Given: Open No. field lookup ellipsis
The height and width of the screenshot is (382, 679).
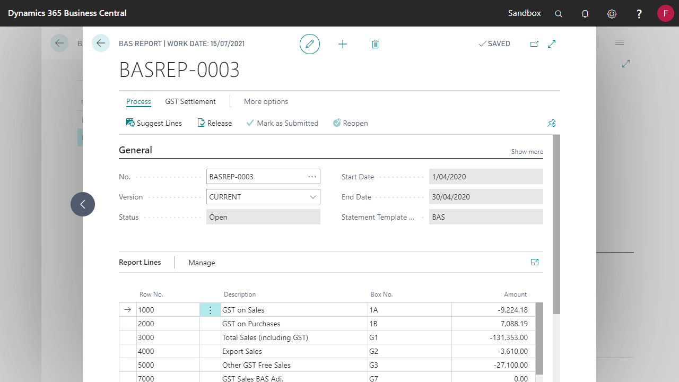Looking at the screenshot, I should click(312, 177).
